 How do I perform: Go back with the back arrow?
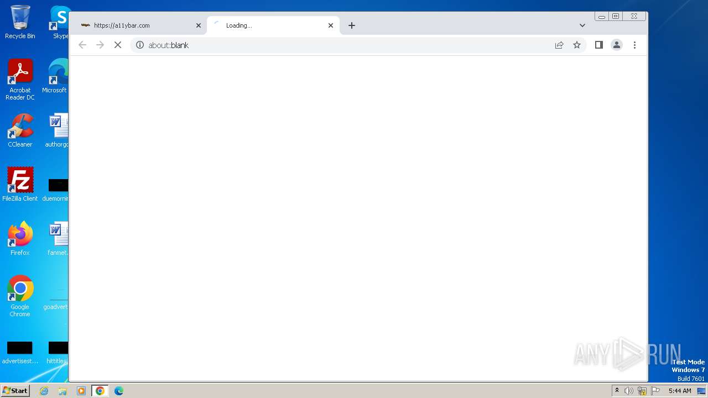coord(82,45)
